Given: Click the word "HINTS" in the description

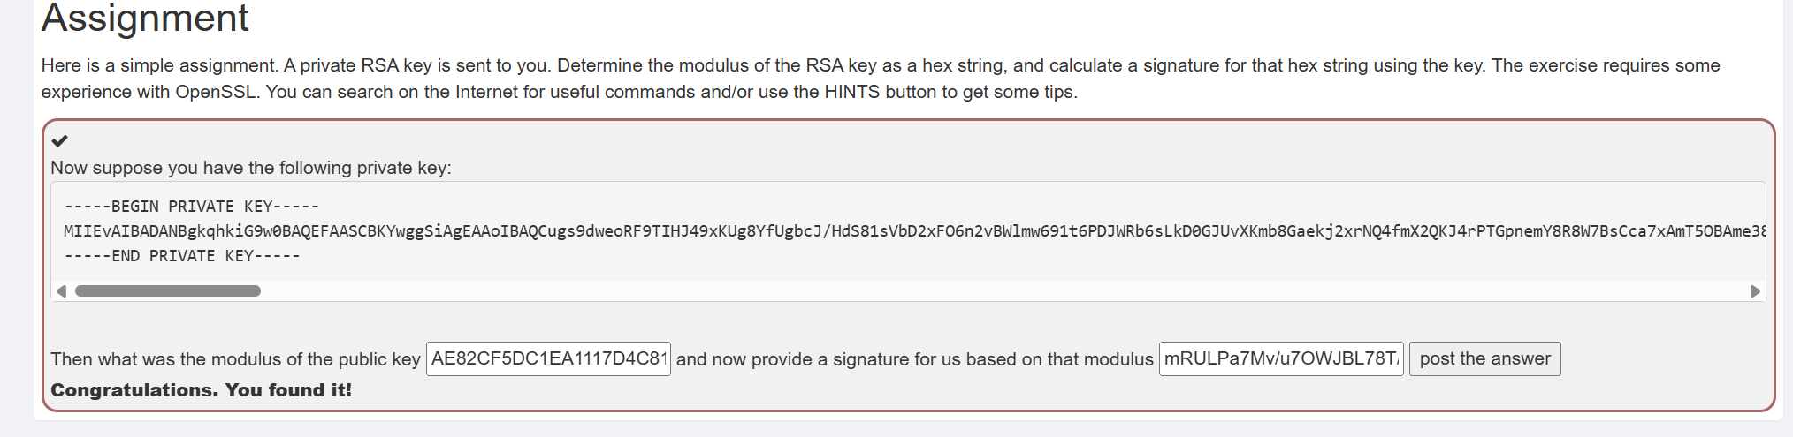Looking at the screenshot, I should (x=852, y=92).
